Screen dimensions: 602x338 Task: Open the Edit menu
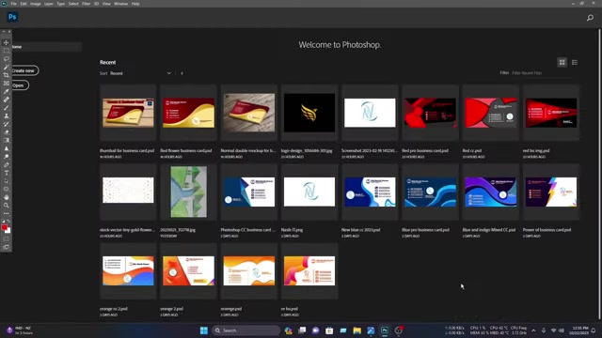point(24,4)
